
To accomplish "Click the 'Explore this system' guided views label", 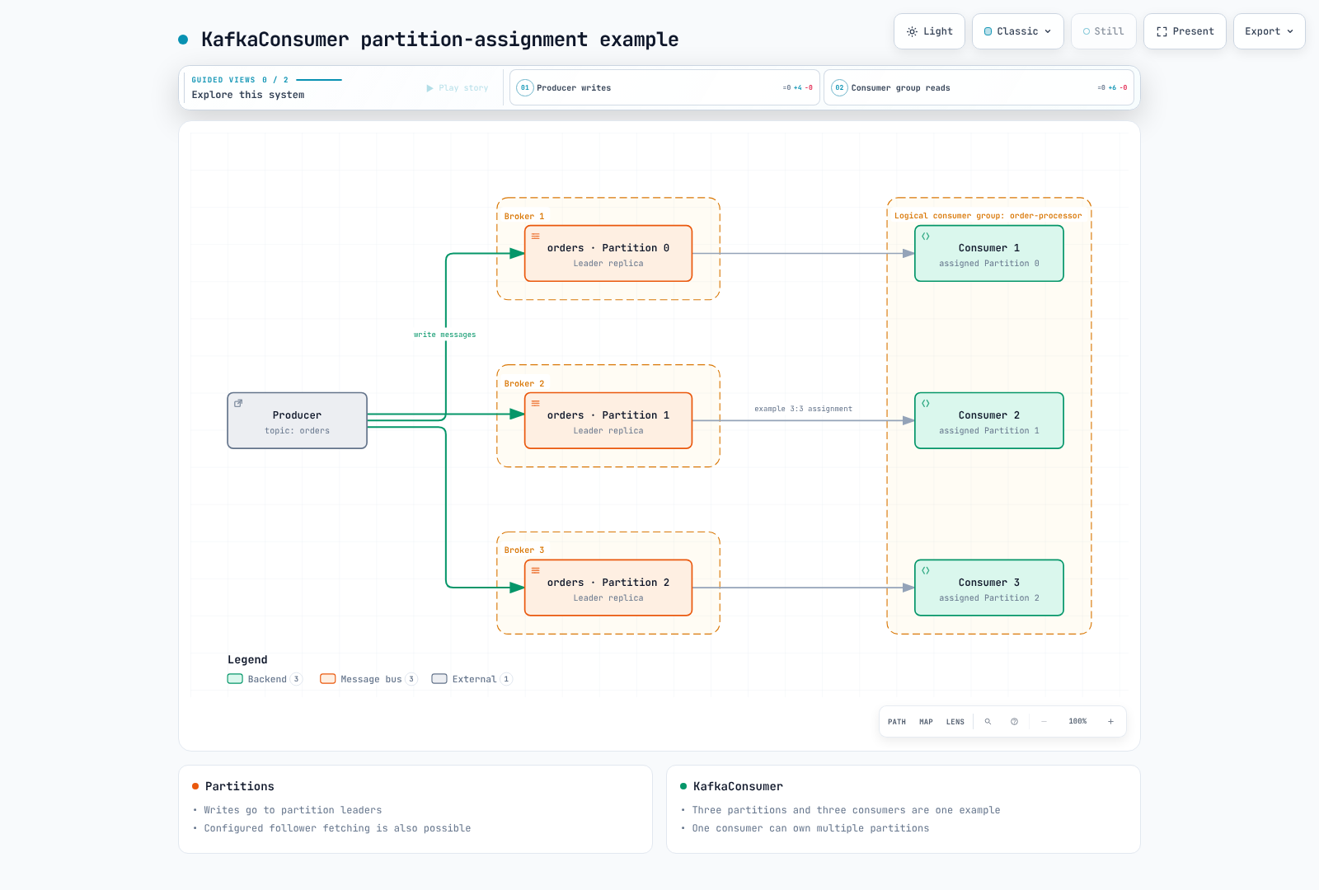I will pos(248,95).
